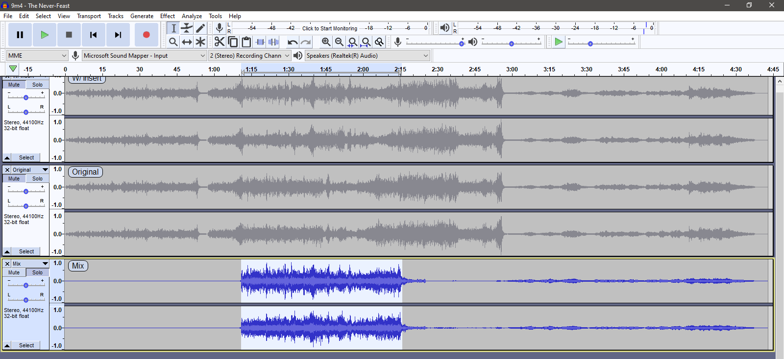Click the Trim audio outside selection icon
Viewport: 784px width, 359px height.
[x=260, y=42]
